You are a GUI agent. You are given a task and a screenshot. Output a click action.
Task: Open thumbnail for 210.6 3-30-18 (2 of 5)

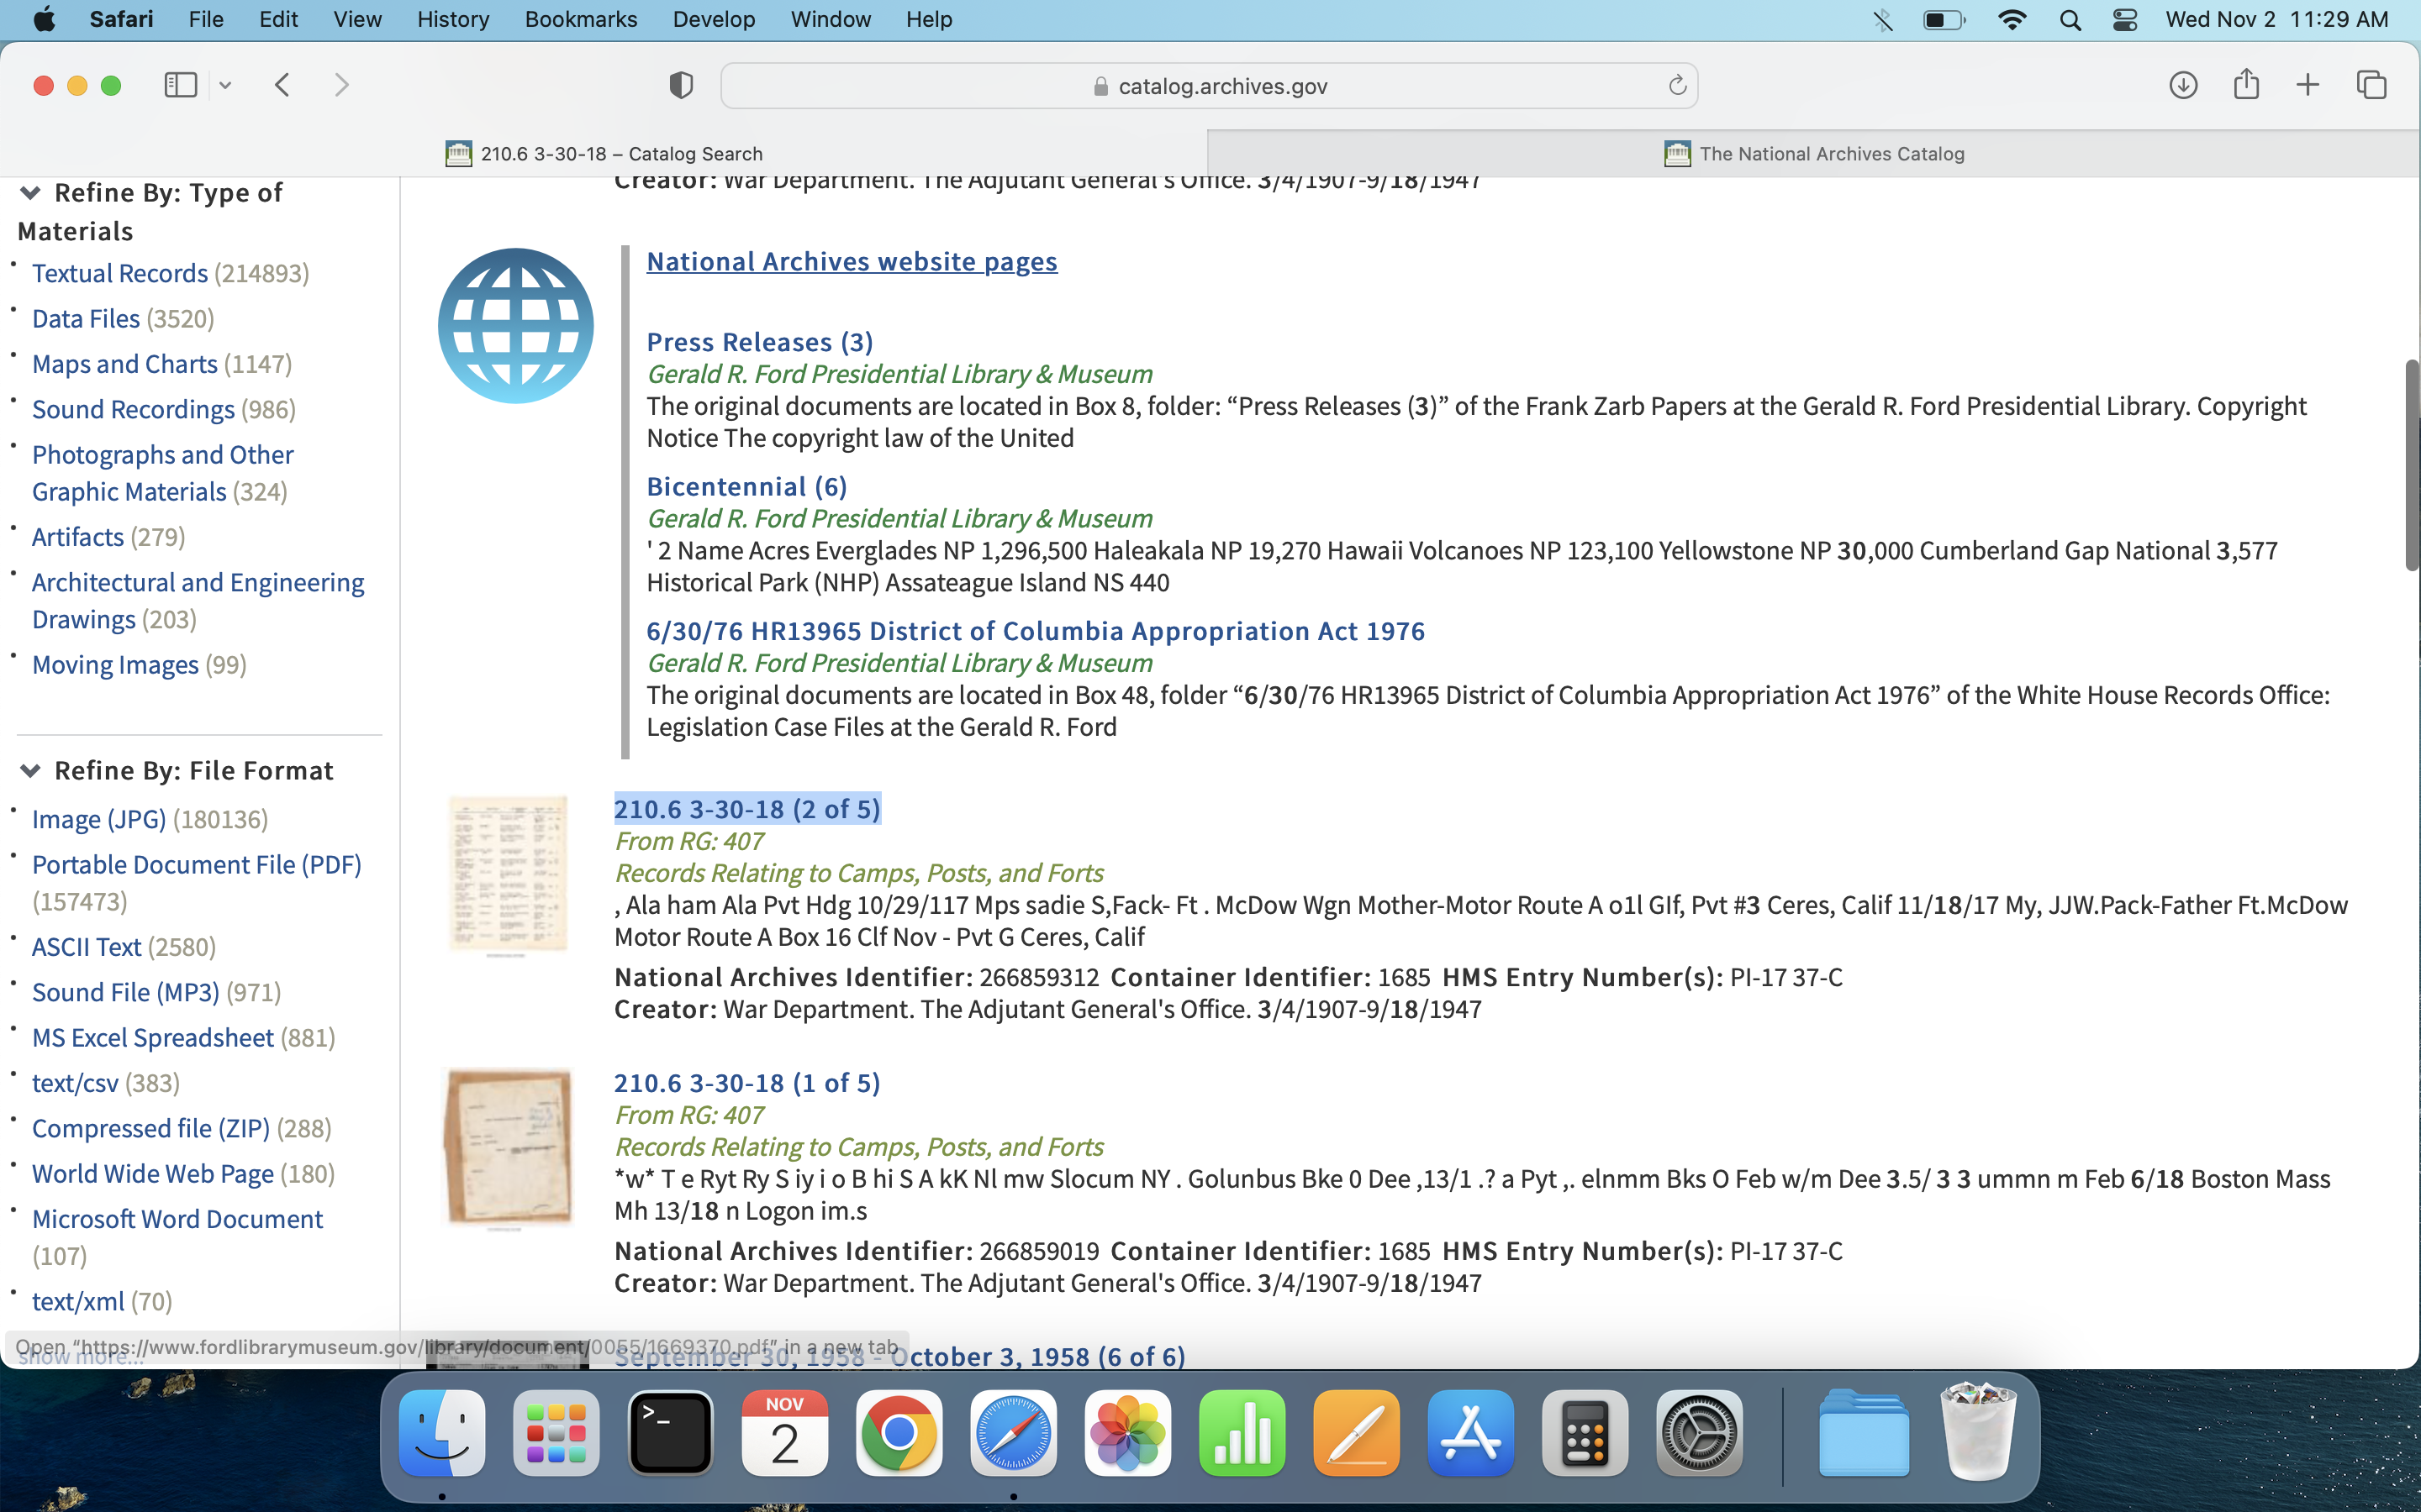click(x=509, y=874)
